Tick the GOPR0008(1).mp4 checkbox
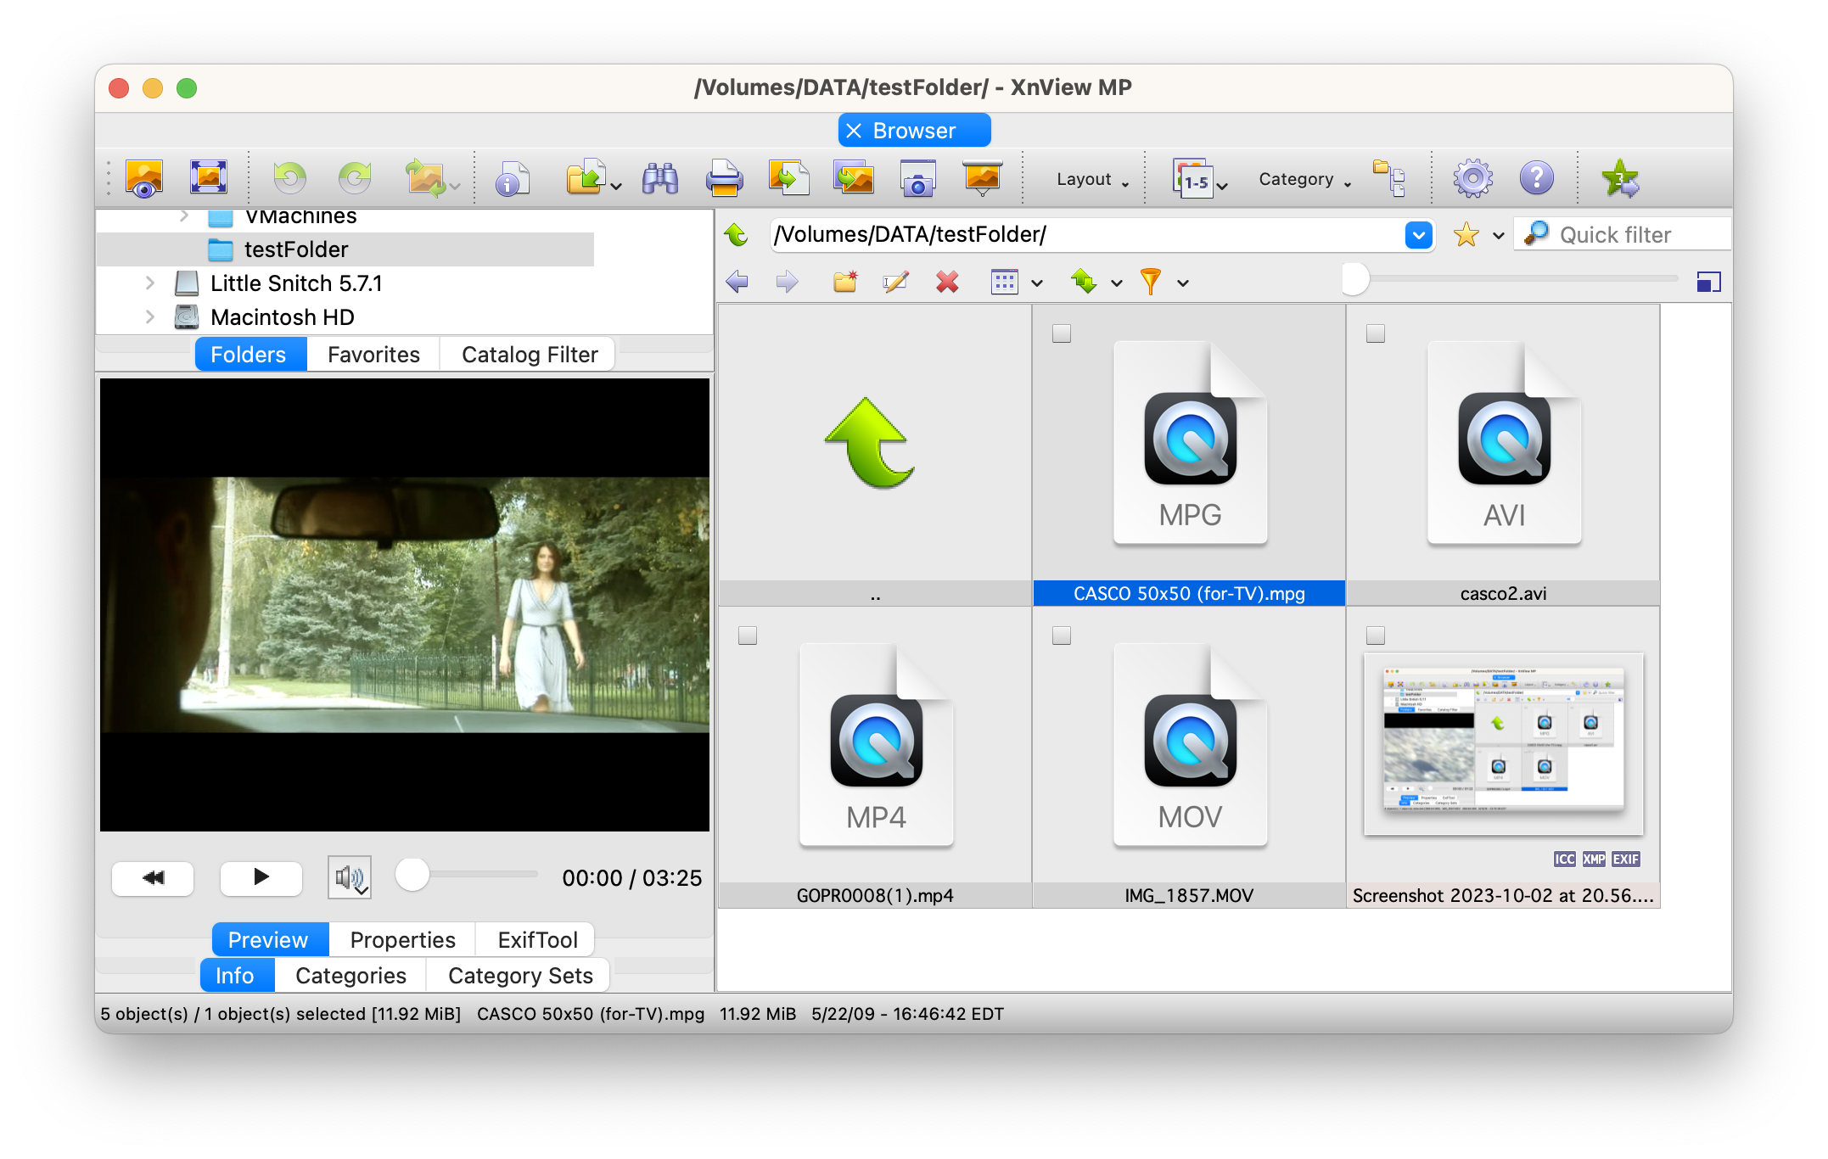Viewport: 1828px width, 1159px height. [x=748, y=635]
